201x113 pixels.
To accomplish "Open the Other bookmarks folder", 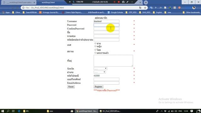I will click(x=191, y=13).
